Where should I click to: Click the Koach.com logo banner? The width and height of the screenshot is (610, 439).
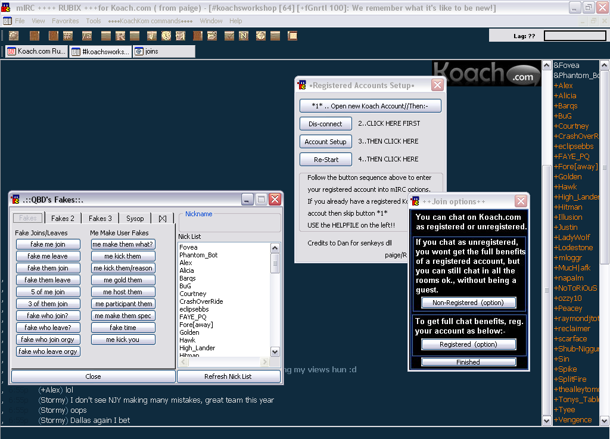486,73
